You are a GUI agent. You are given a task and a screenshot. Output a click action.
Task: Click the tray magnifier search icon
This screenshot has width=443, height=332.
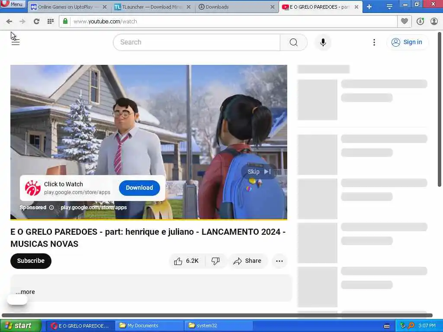click(x=411, y=326)
